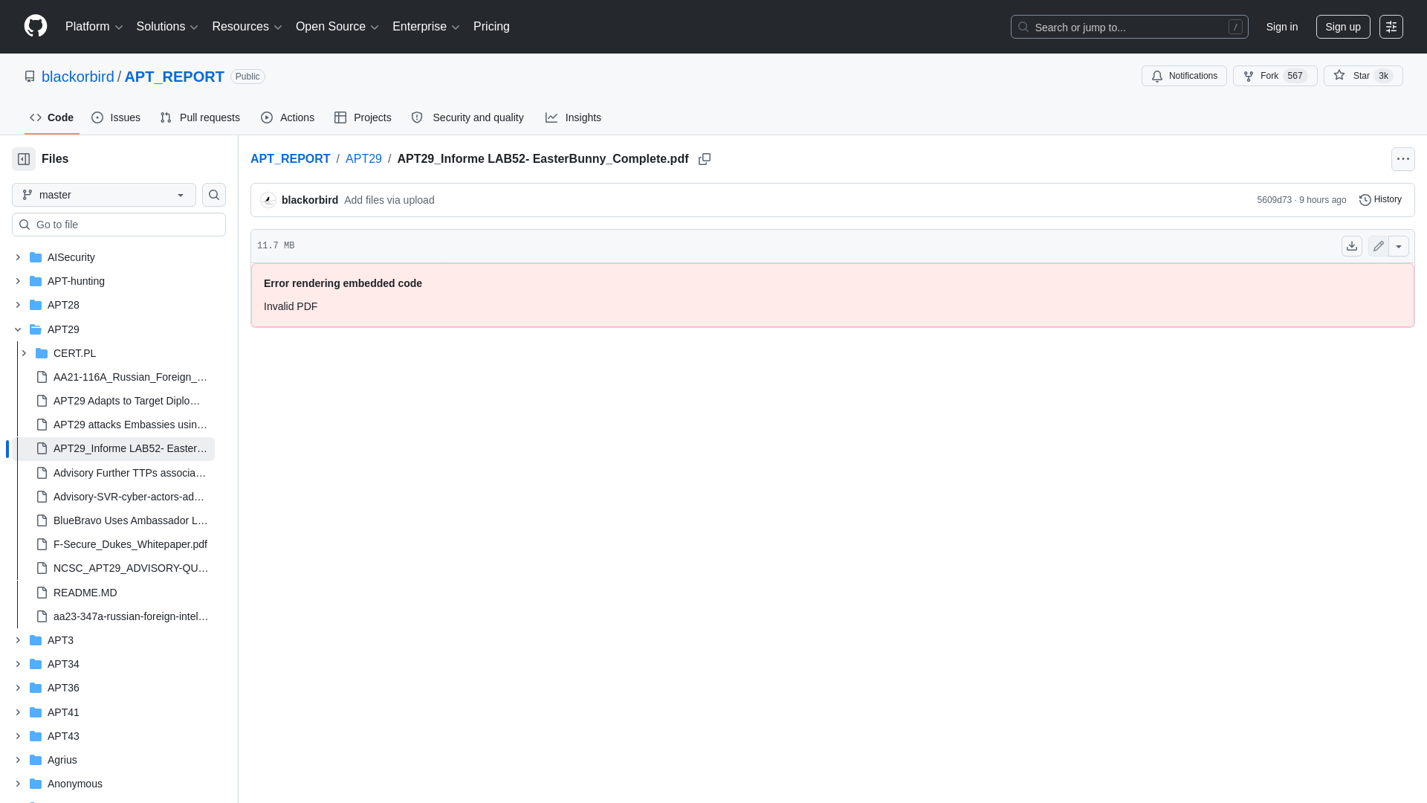This screenshot has width=1427, height=803.
Task: Open the edit options dropdown arrow
Action: [x=1399, y=246]
